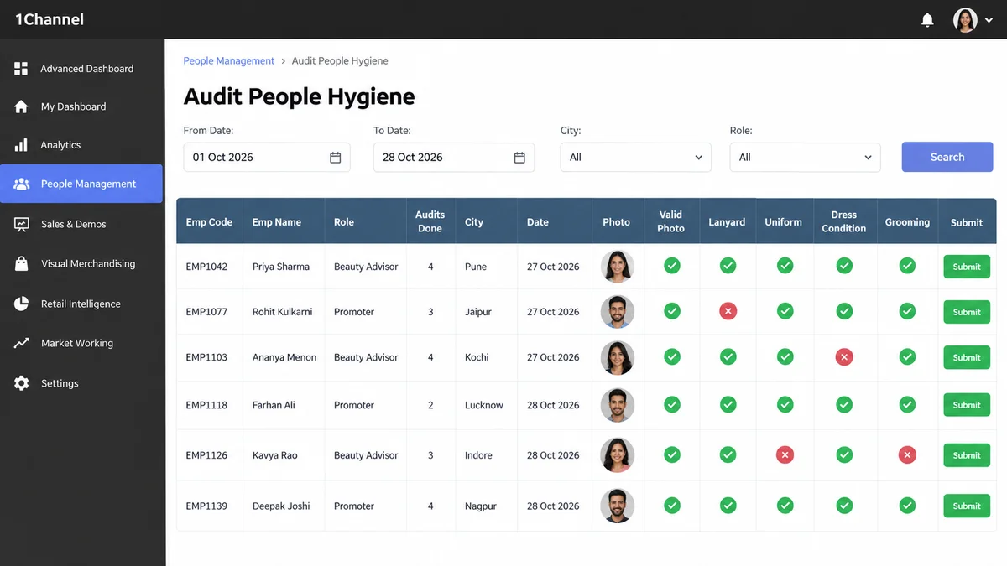Submit audit for Rohit Kulkarni
1007x566 pixels.
pyautogui.click(x=967, y=312)
